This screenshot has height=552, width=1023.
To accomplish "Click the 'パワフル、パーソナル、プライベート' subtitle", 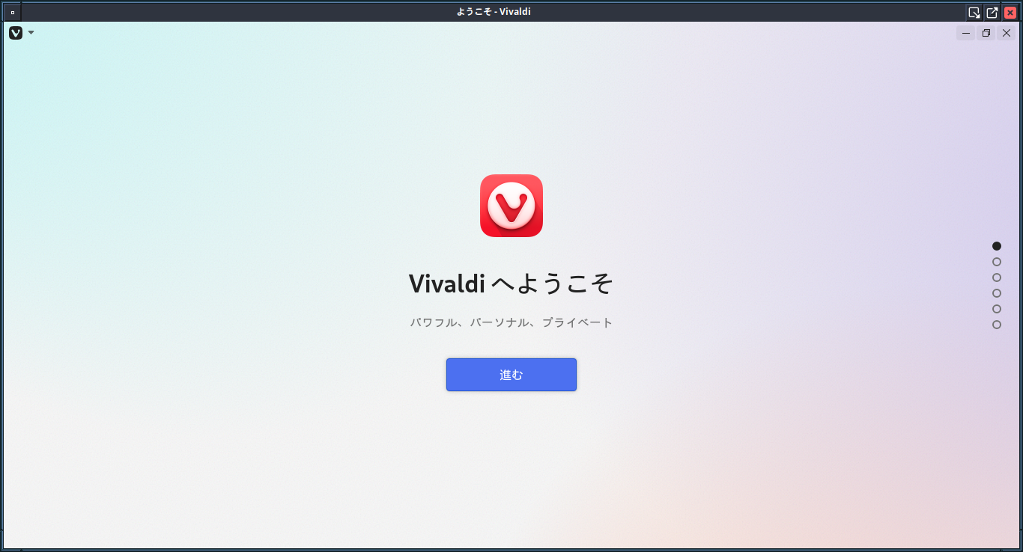I will click(x=511, y=322).
